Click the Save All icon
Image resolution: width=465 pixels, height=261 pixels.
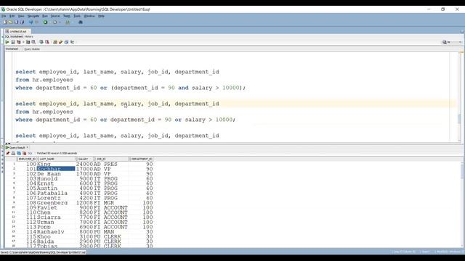[22, 22]
